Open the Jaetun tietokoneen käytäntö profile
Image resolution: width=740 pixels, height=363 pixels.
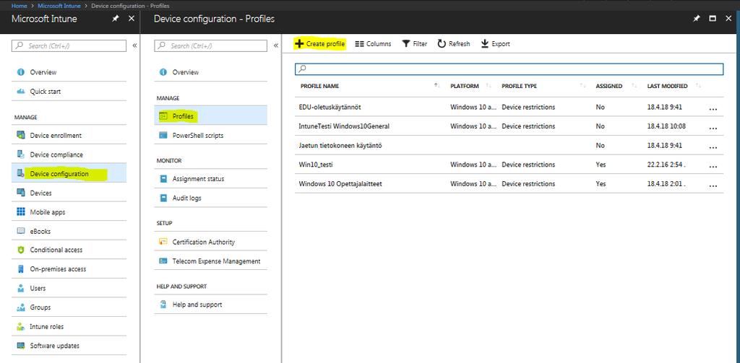click(x=340, y=145)
